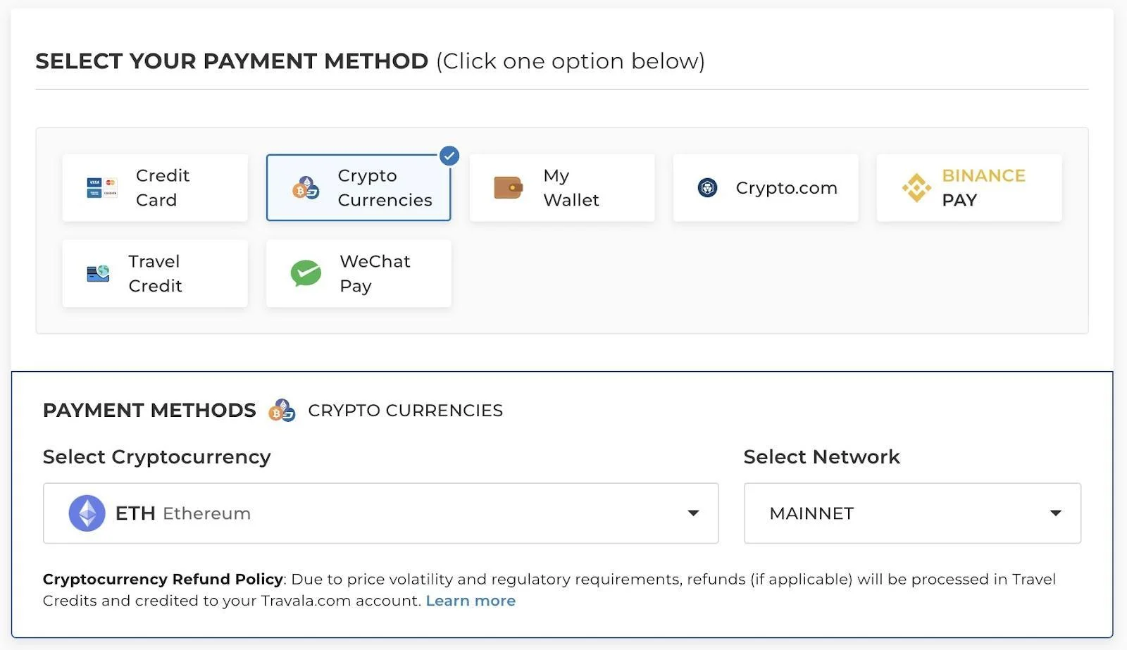Click the yellow Binance diamond logo
Image resolution: width=1127 pixels, height=650 pixels.
pyautogui.click(x=916, y=188)
